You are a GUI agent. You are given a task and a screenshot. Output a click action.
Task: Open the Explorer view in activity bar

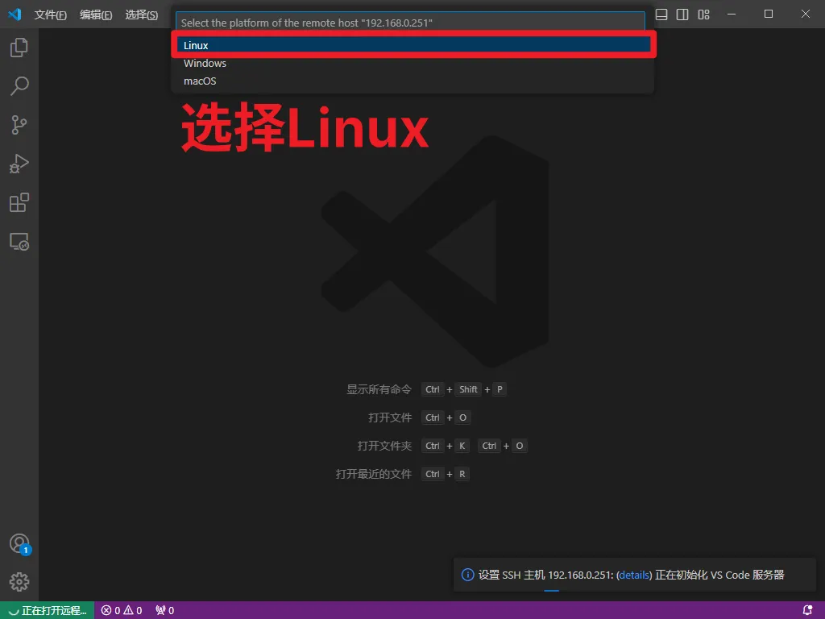(x=19, y=48)
